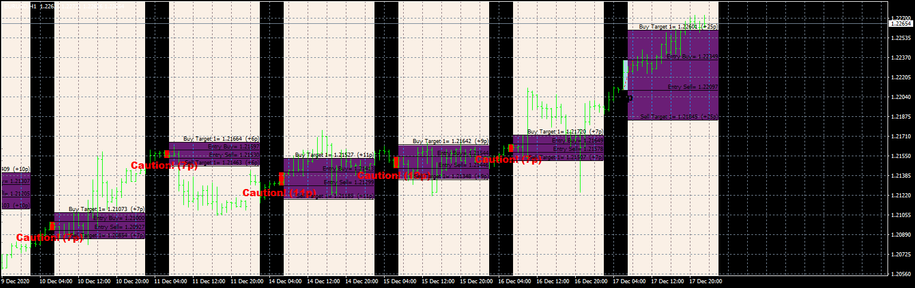915x288 pixels.
Task: Click the 1.22370 price axis value
Action: pos(901,58)
